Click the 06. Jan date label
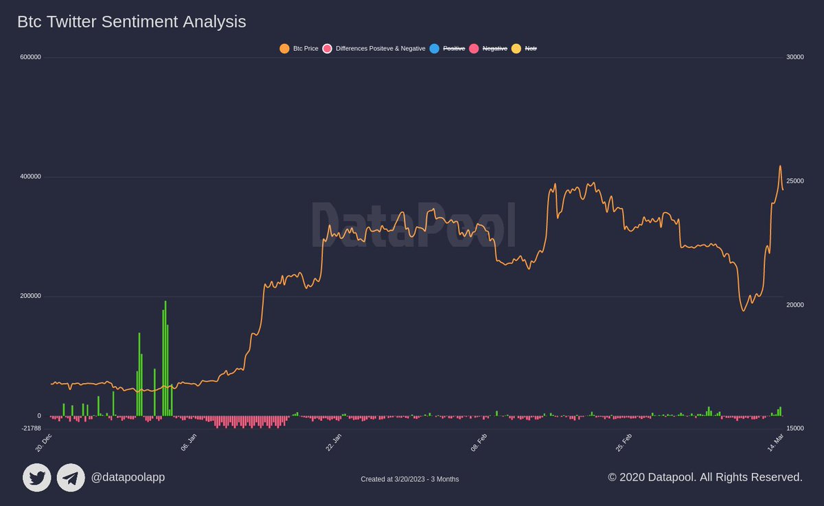Image resolution: width=824 pixels, height=506 pixels. point(189,443)
